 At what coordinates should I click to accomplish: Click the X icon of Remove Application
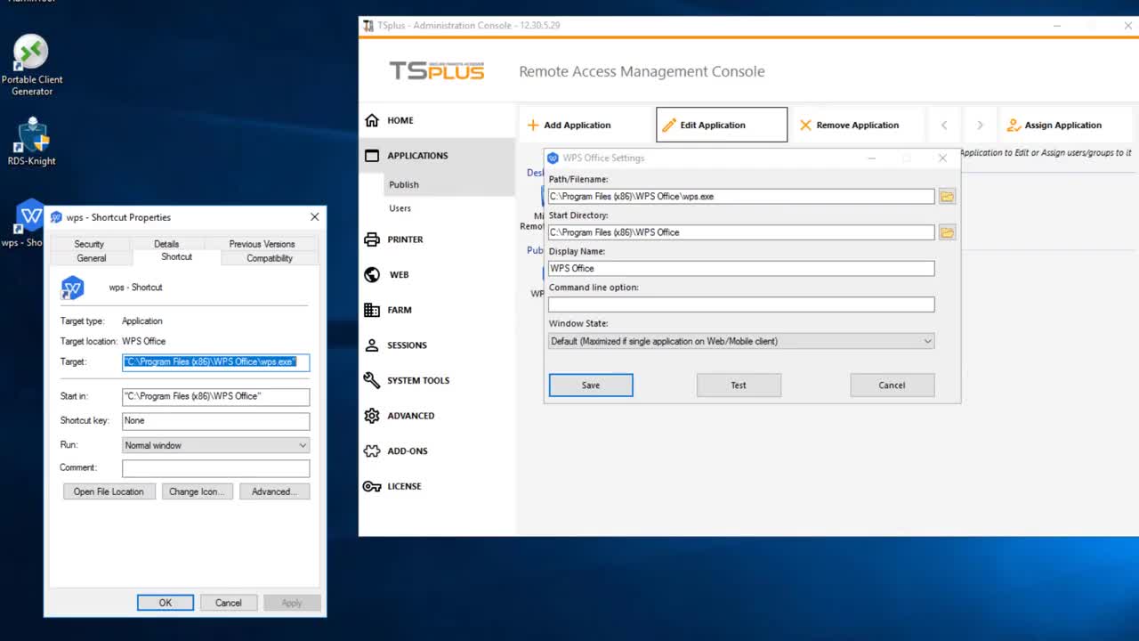pyautogui.click(x=805, y=126)
